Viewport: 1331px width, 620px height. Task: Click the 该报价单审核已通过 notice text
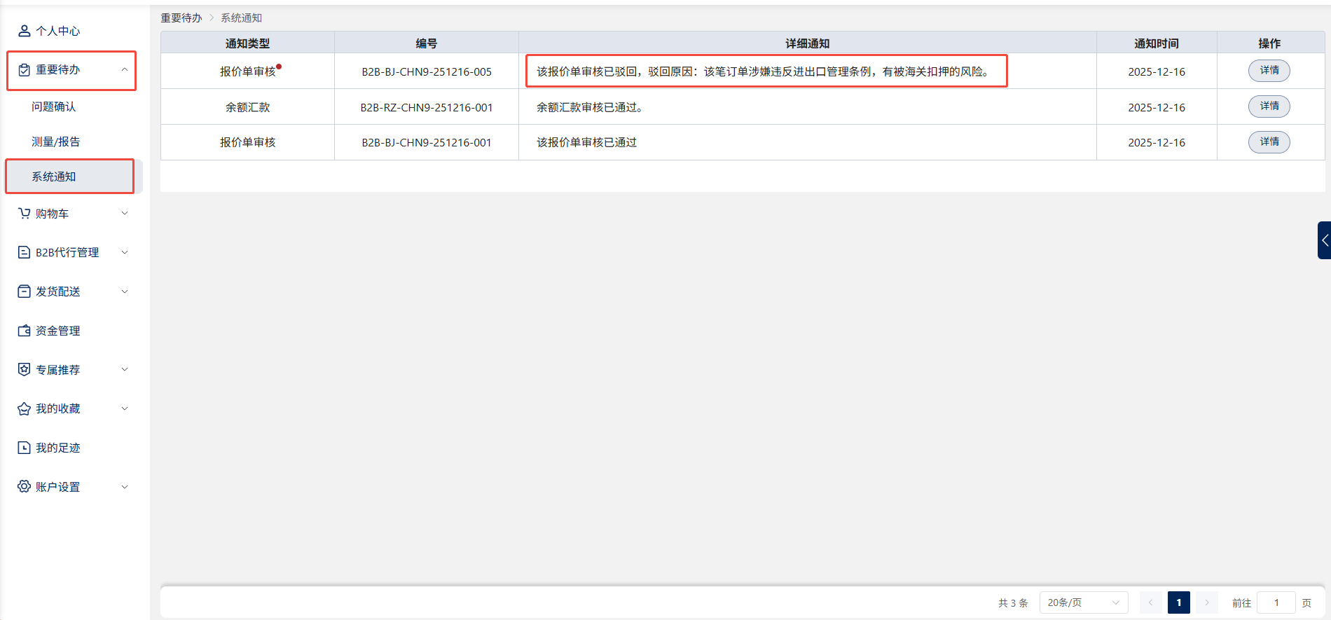click(x=587, y=142)
